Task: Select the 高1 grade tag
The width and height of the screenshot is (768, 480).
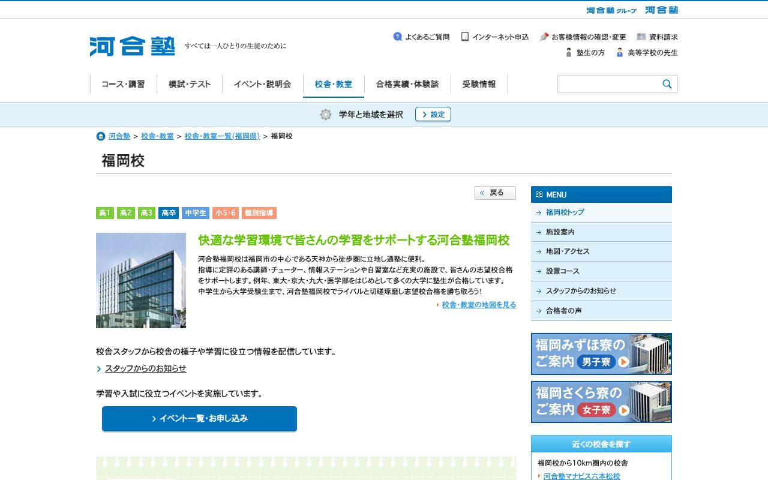Action: pos(105,213)
